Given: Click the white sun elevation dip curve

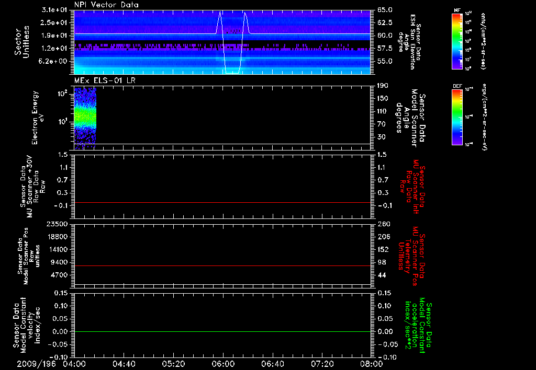Looking at the screenshot, I should [233, 43].
